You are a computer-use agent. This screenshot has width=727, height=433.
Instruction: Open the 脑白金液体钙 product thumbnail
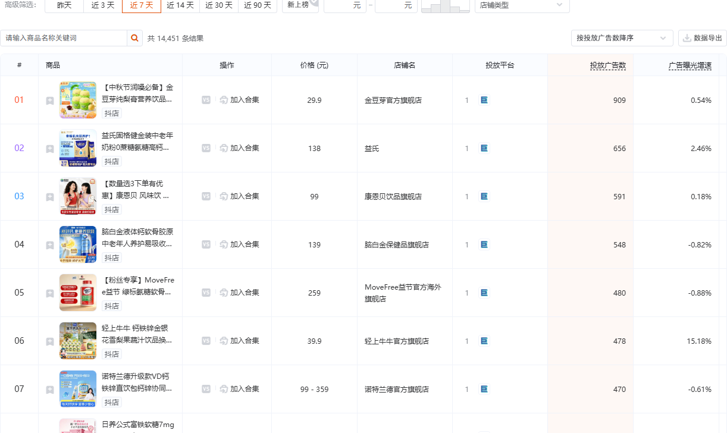[x=78, y=244]
